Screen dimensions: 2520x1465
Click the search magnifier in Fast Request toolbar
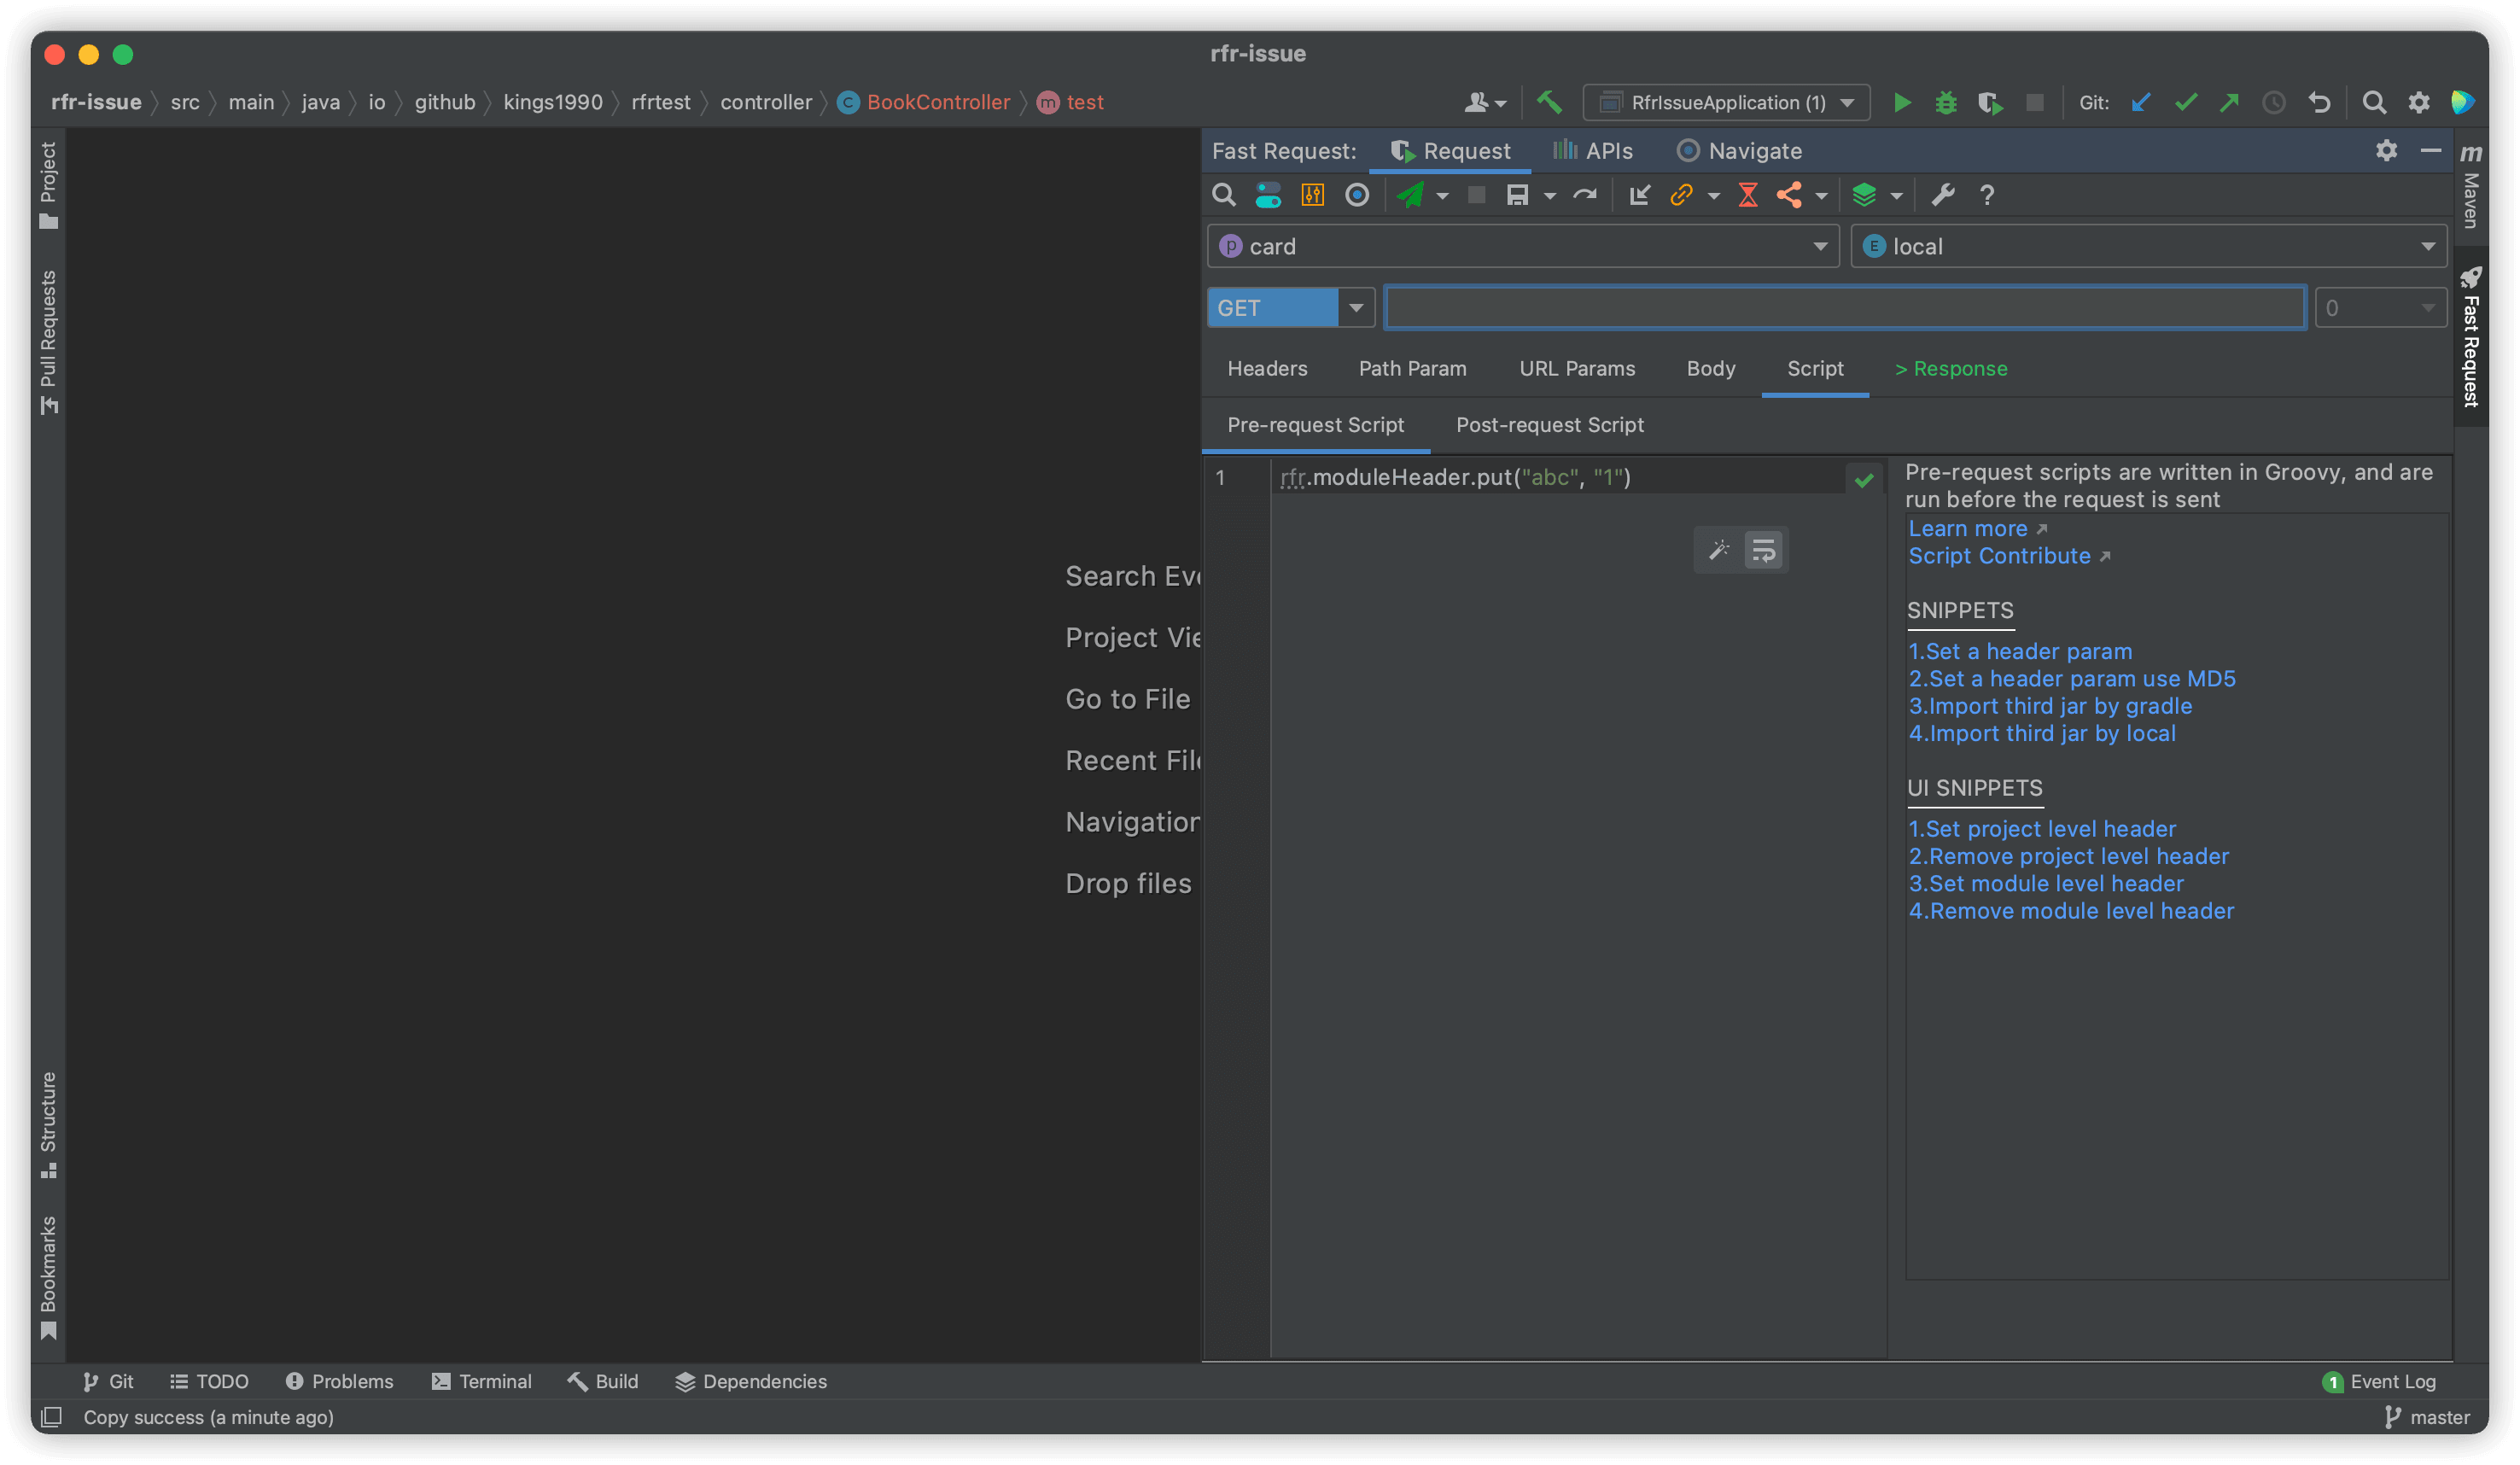tap(1224, 195)
